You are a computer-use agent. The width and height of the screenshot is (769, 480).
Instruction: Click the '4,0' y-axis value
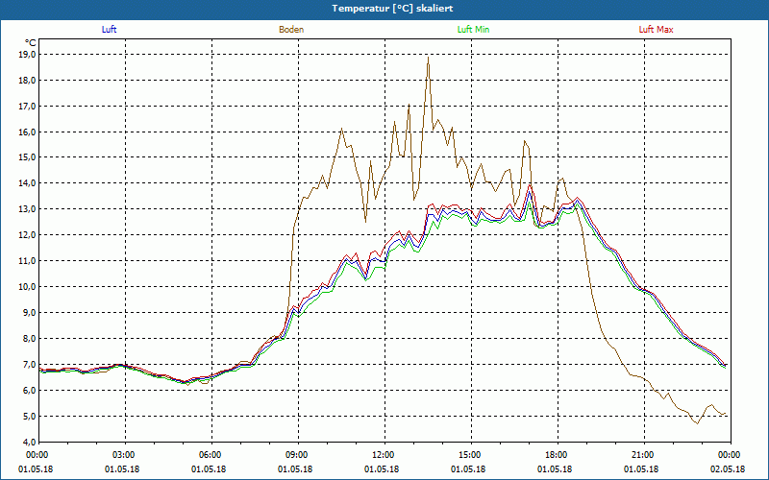[x=29, y=443]
